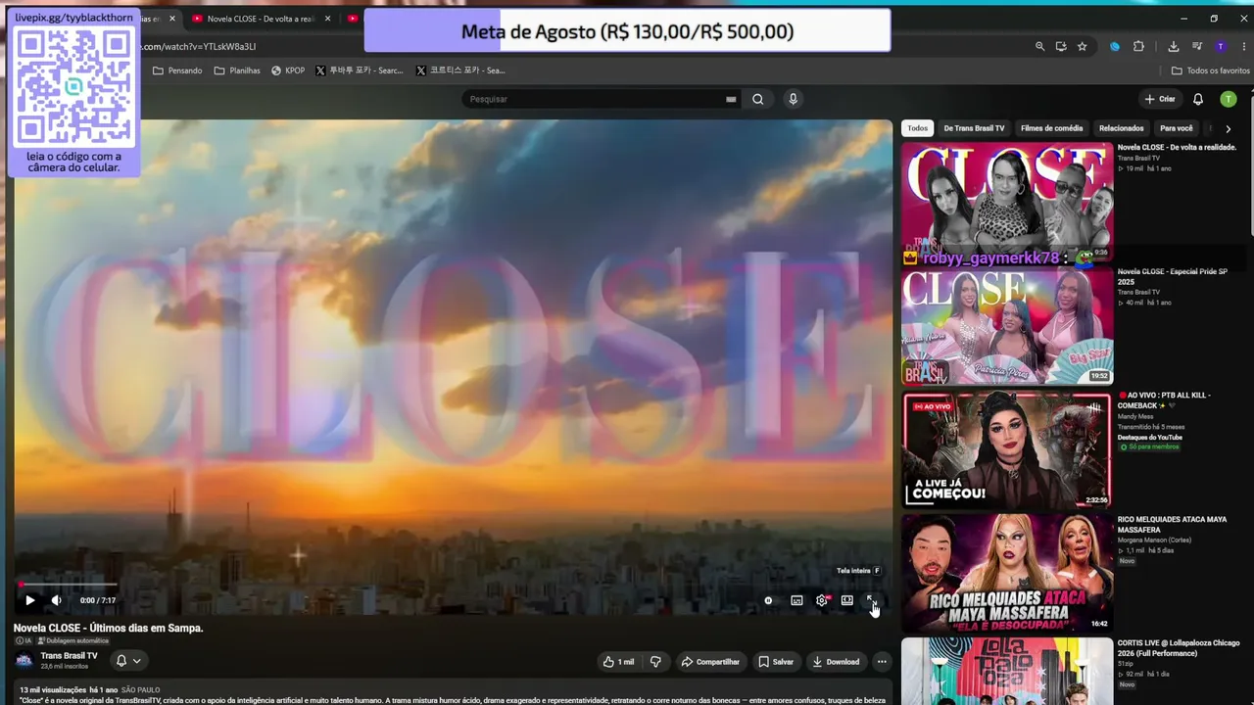Start voice search with microphone icon
This screenshot has width=1254, height=705.
[794, 99]
